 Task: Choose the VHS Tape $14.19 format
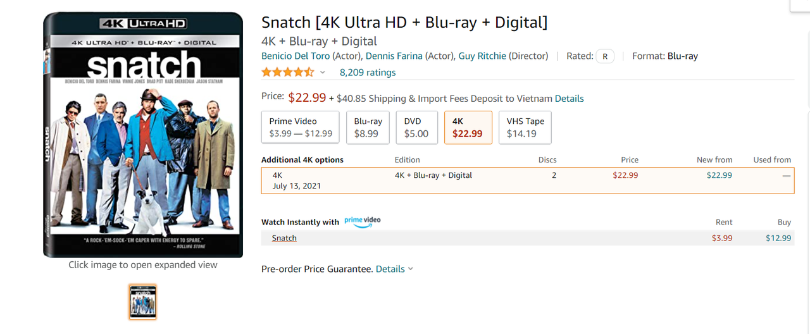click(525, 127)
